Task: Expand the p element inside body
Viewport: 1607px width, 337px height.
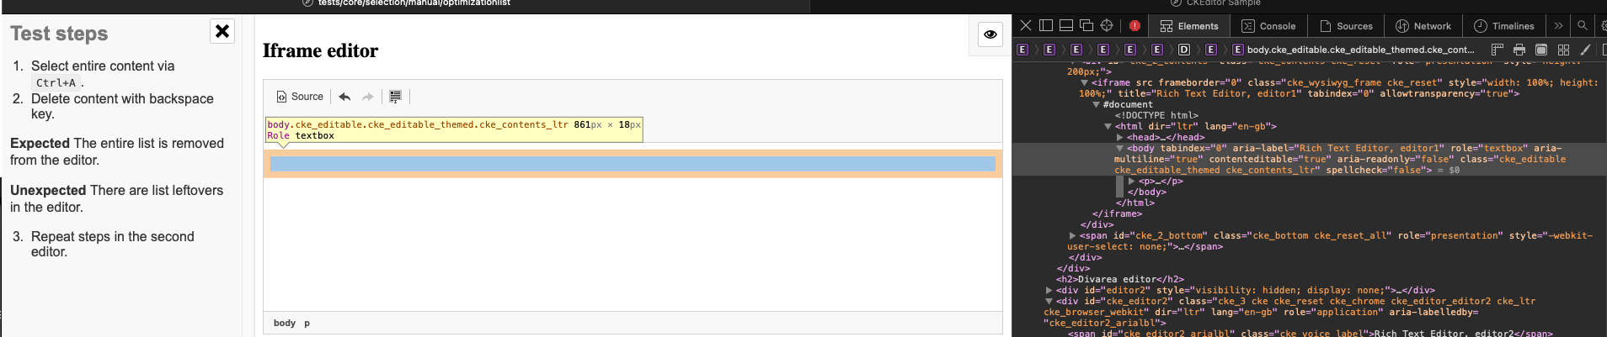Action: pos(1132,181)
